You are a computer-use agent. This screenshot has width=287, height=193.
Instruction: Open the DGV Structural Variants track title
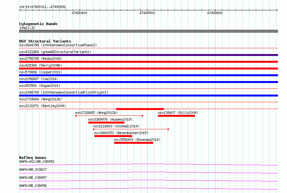pos(45,41)
